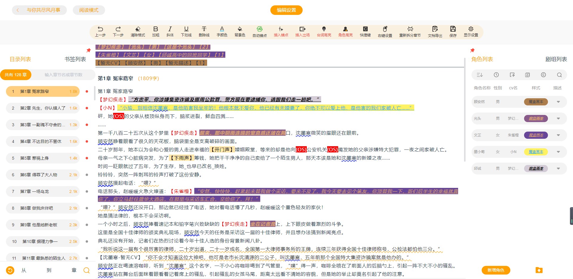
Task: Click 插入出场 insert entrance icon
Action: [x=302, y=29]
